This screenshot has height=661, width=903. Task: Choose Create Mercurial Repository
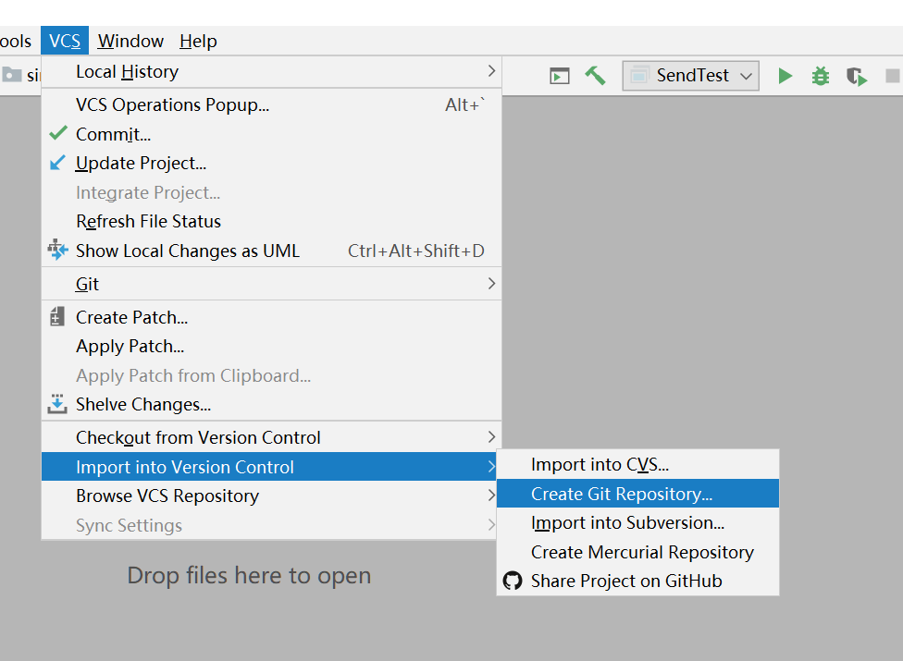637,552
